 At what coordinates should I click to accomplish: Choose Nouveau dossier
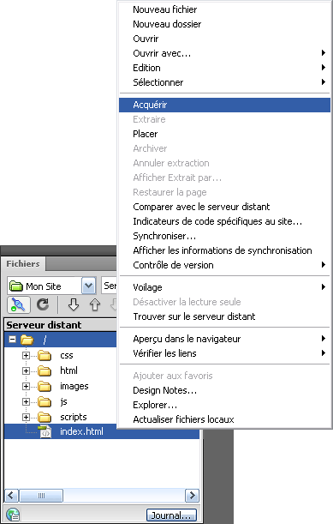pos(225,24)
